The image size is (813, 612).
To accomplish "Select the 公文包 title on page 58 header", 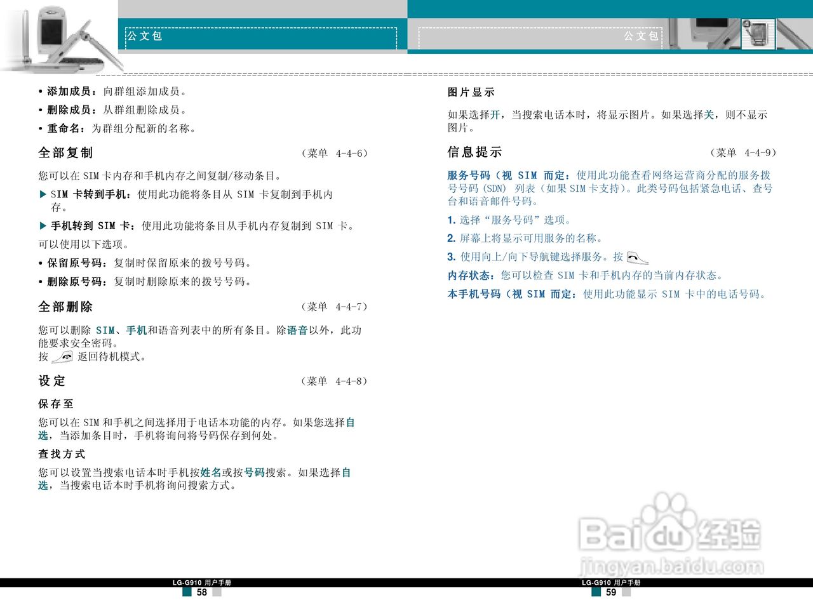I will coord(144,36).
